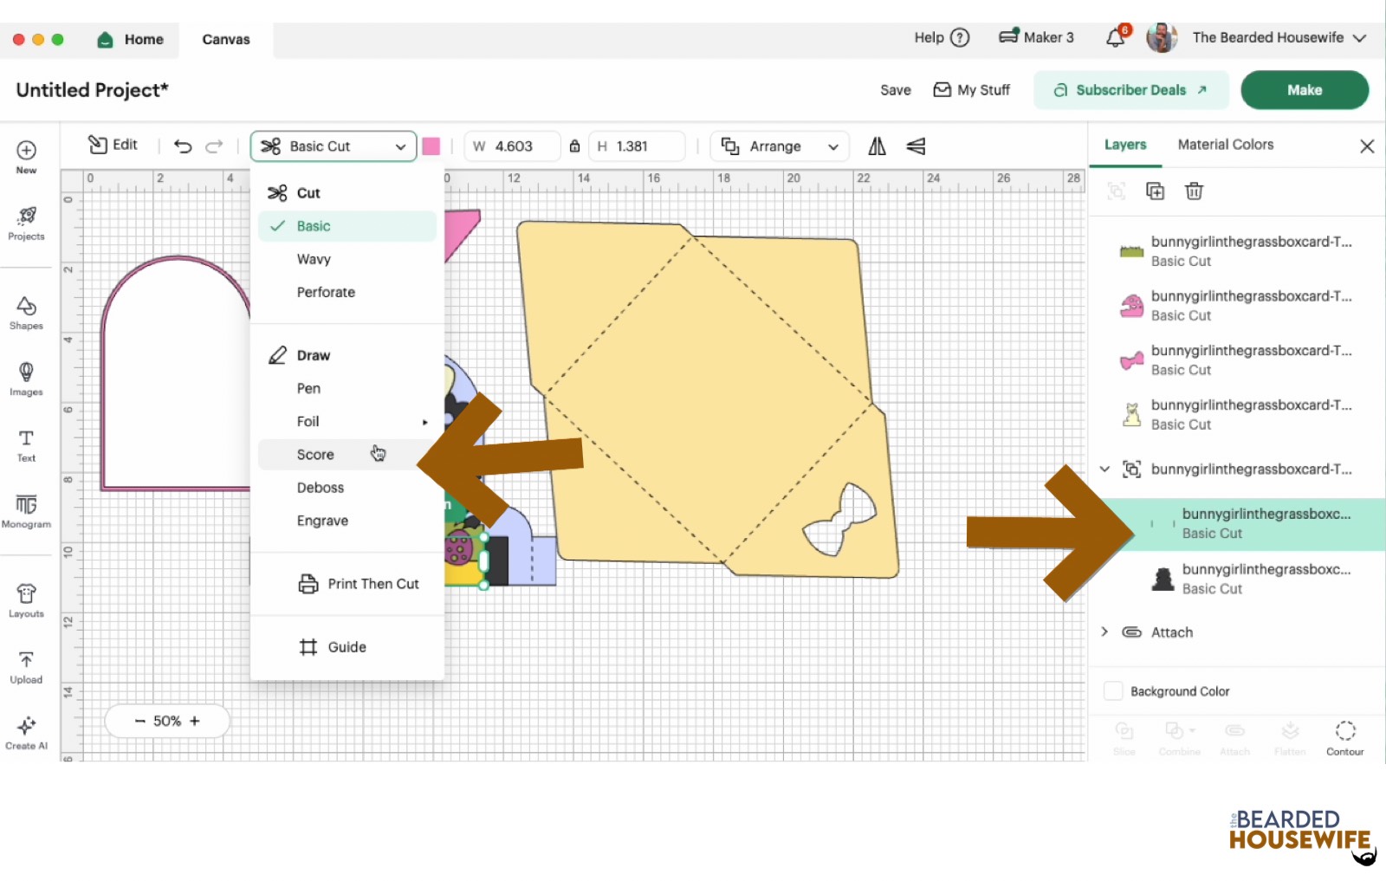Open the Shapes tool in sidebar
Screen dimensions: 1386x881
[x=26, y=313]
